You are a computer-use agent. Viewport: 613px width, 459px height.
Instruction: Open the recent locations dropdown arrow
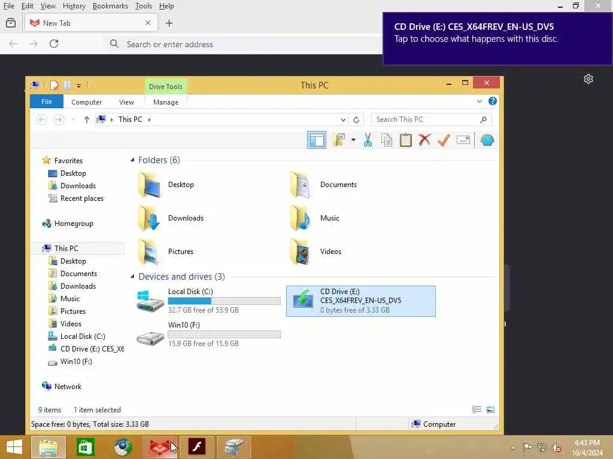click(73, 120)
